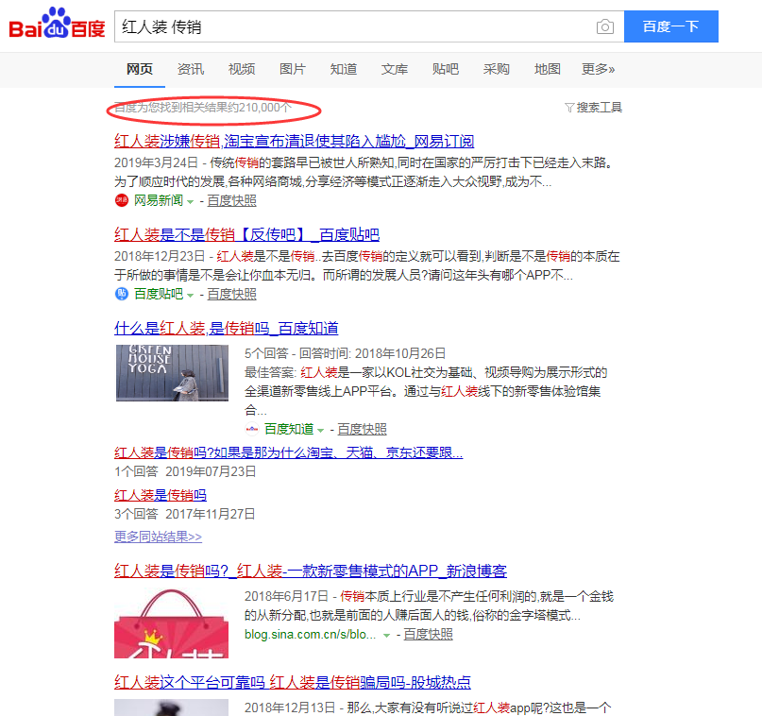Click 更多同站结果>> link
The image size is (762, 716).
(158, 537)
